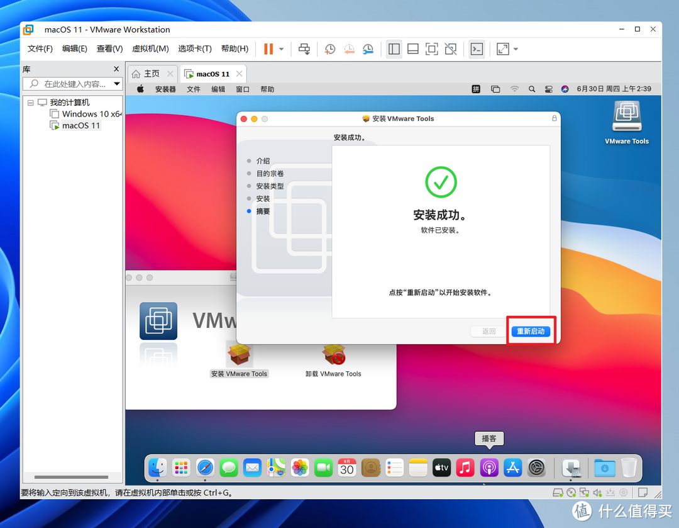
Task: Open Messages from the Dock
Action: tap(229, 468)
